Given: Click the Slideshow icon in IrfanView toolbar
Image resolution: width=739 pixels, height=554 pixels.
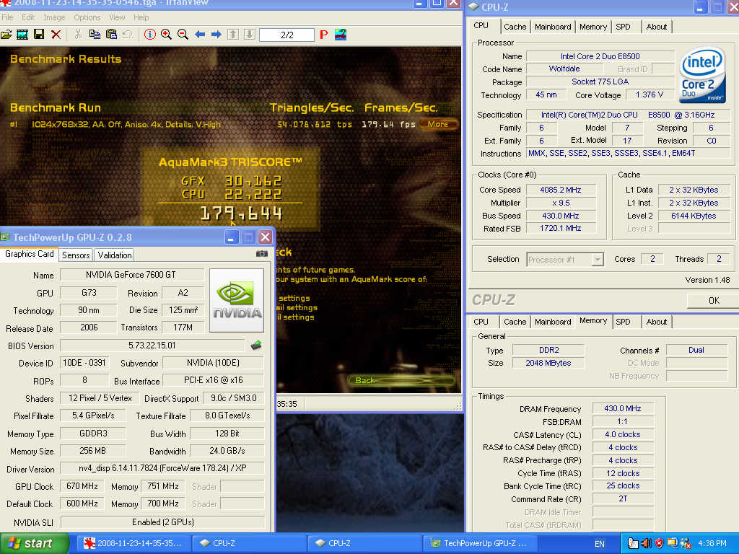Looking at the screenshot, I should pos(22,35).
